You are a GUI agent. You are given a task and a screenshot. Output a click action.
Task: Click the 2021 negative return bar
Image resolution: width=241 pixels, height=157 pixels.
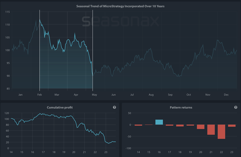[x=211, y=130]
